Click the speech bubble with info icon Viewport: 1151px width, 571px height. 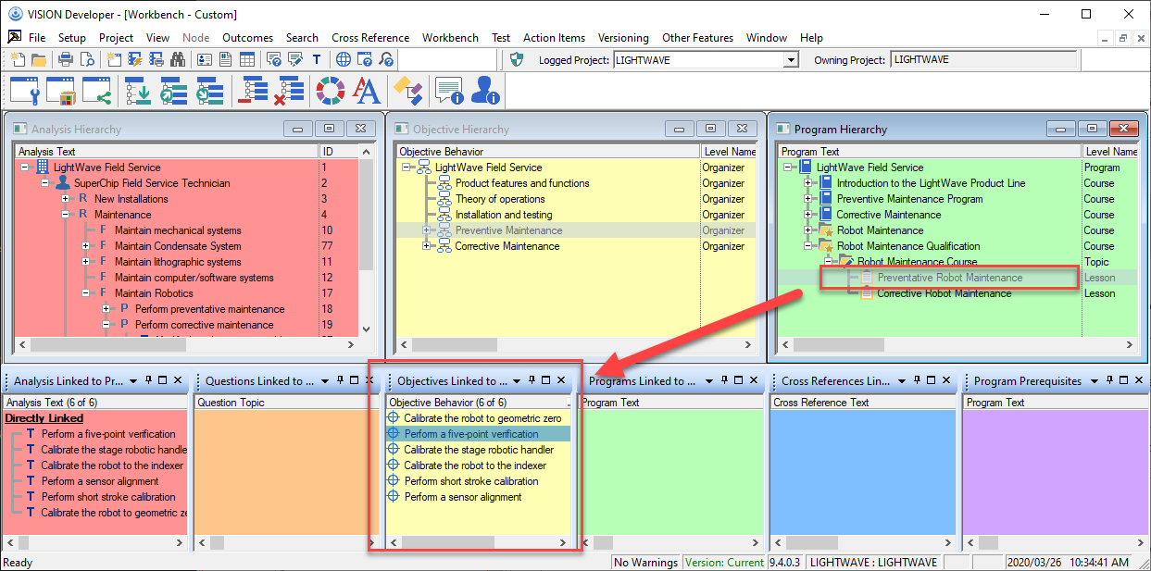[449, 91]
